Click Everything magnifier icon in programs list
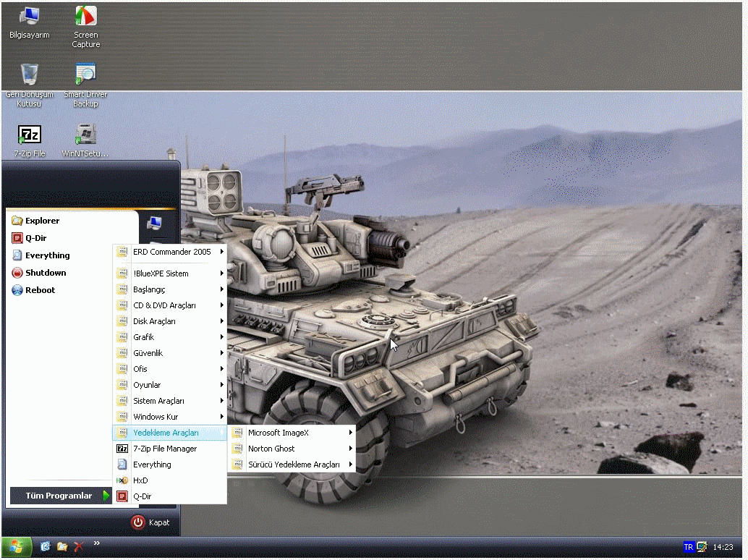The image size is (748, 560). [122, 464]
